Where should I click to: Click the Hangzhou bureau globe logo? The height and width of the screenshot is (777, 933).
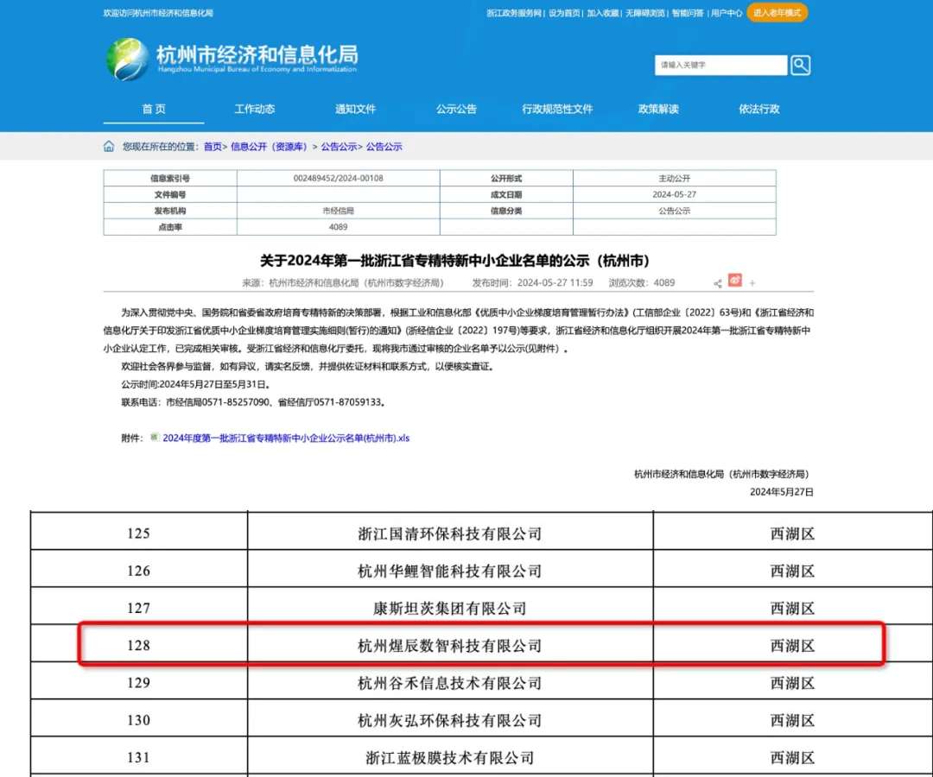[127, 60]
